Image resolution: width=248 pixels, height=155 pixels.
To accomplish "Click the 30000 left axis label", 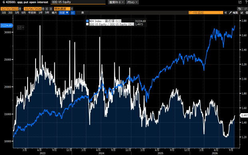I will (8, 32).
